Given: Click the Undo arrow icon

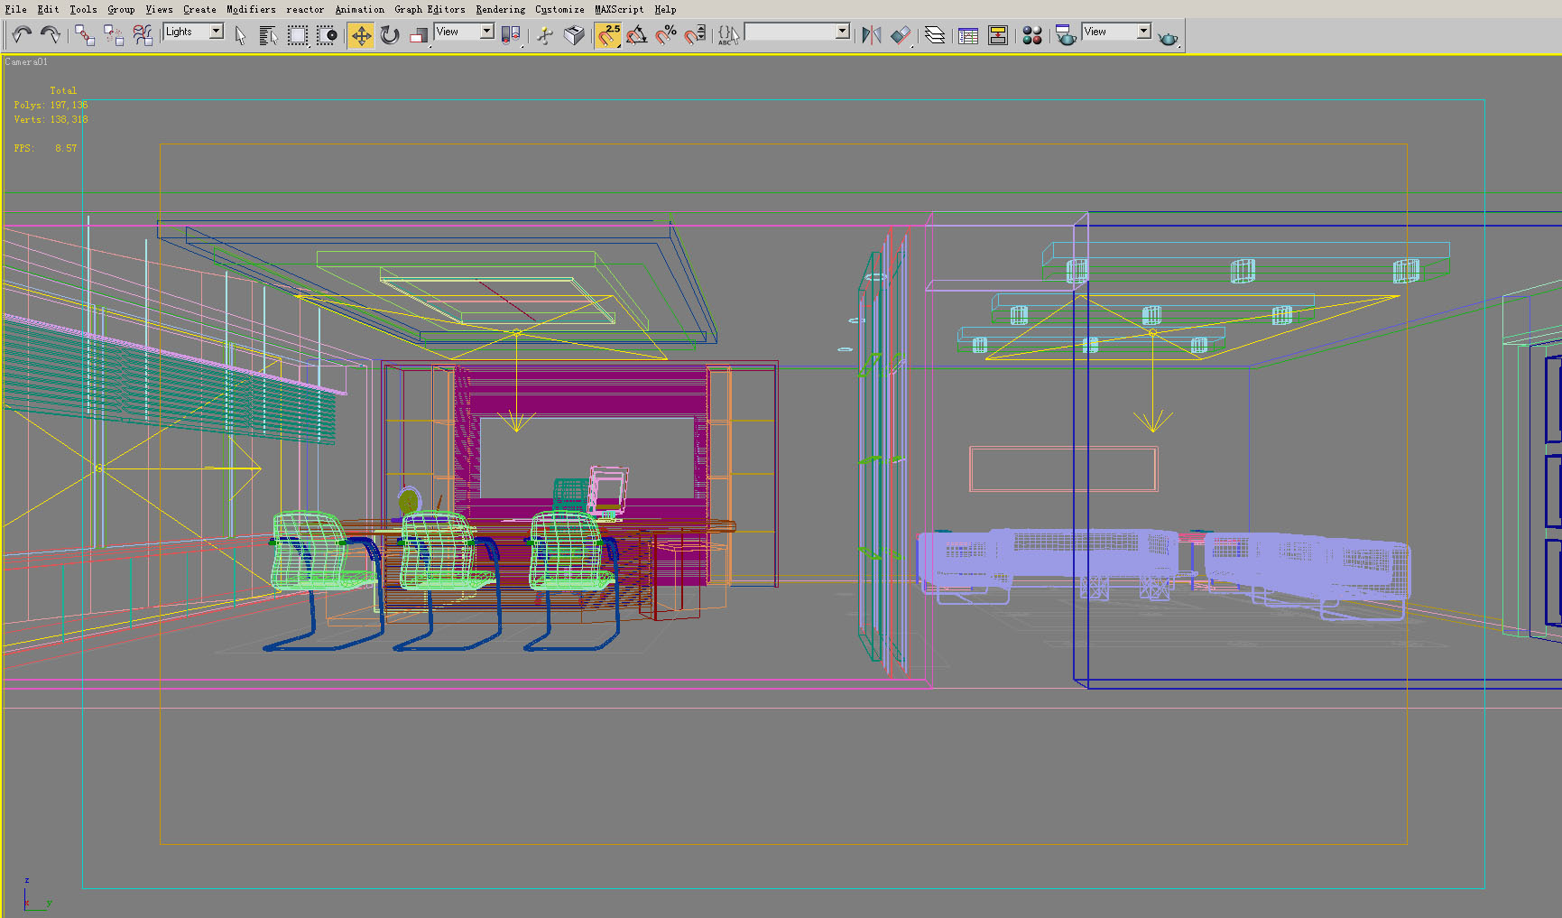Looking at the screenshot, I should tap(22, 35).
